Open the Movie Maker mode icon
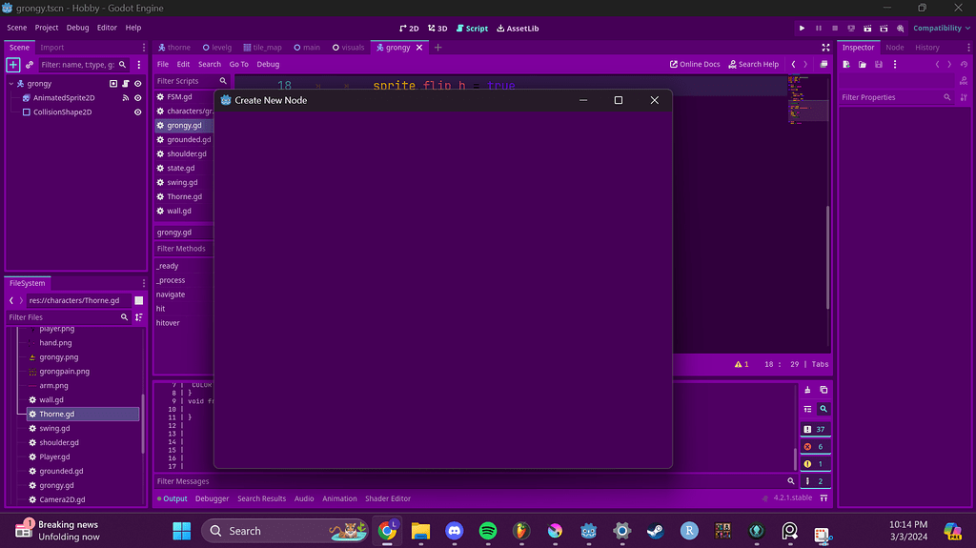Screen dimensions: 976x548 pyautogui.click(x=901, y=28)
